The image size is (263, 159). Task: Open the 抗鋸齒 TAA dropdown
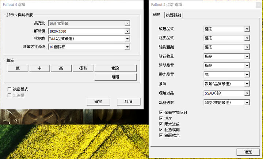[x=89, y=39]
